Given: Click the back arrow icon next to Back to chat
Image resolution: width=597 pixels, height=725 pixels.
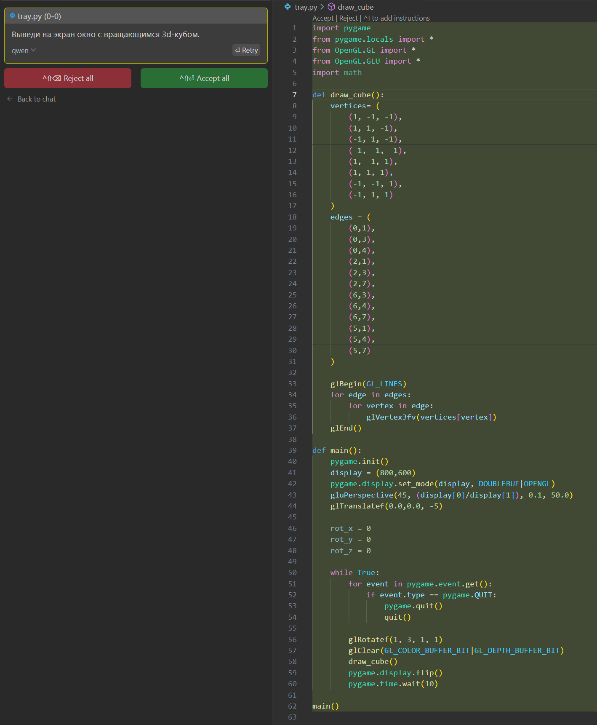Looking at the screenshot, I should click(10, 99).
